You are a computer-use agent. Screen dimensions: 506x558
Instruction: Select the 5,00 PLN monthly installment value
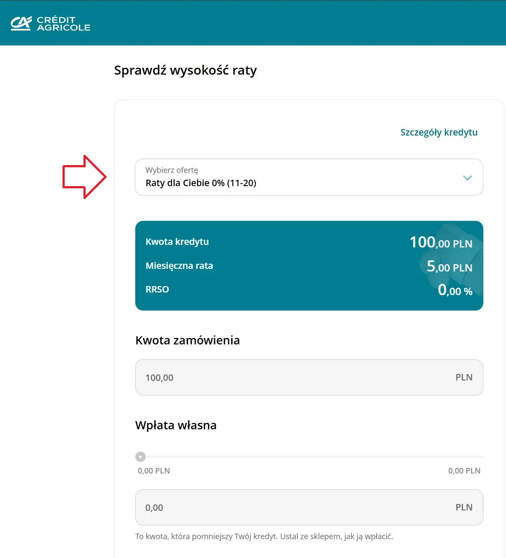pos(449,267)
